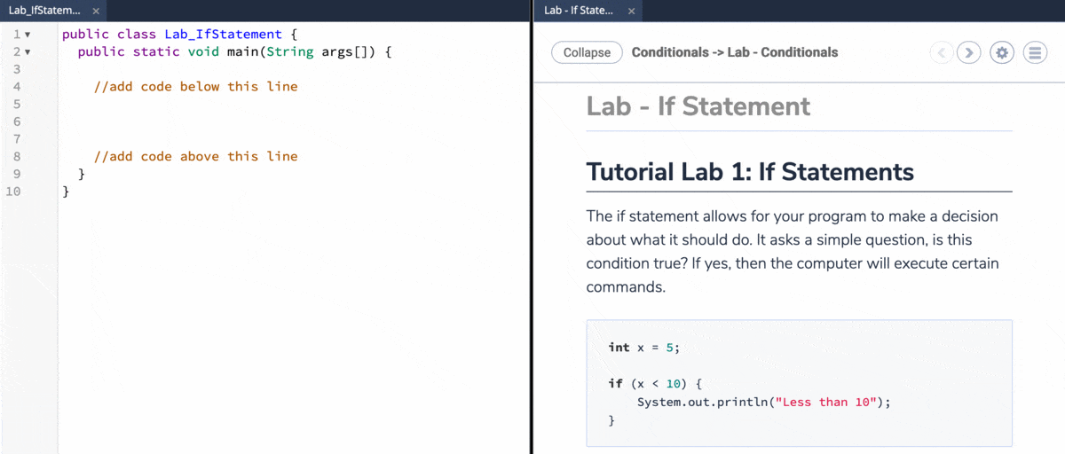This screenshot has width=1065, height=454.
Task: Close the Lab_IfStatem... editor tab
Action: pos(96,11)
